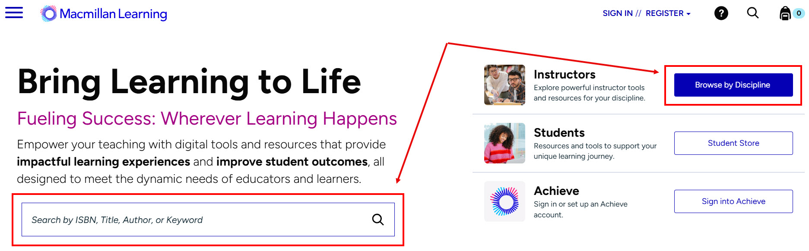Viewport: 809px width, 251px height.
Task: Click the cart item count badge
Action: click(799, 13)
